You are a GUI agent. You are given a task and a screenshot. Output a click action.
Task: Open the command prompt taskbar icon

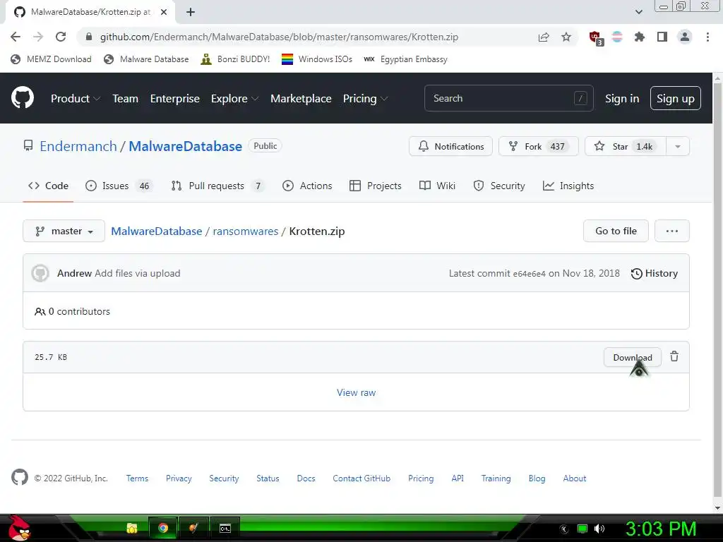[225, 528]
